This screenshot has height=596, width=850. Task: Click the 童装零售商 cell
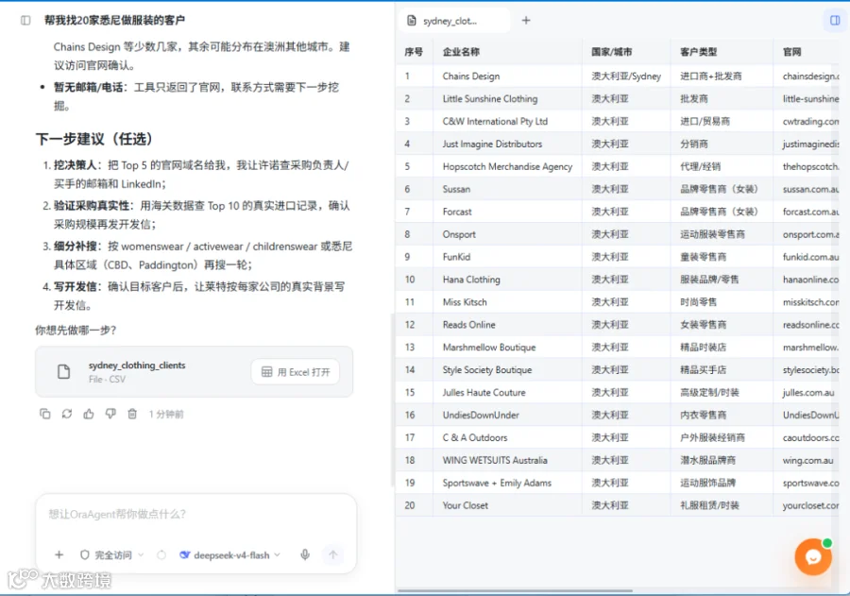pyautogui.click(x=722, y=257)
